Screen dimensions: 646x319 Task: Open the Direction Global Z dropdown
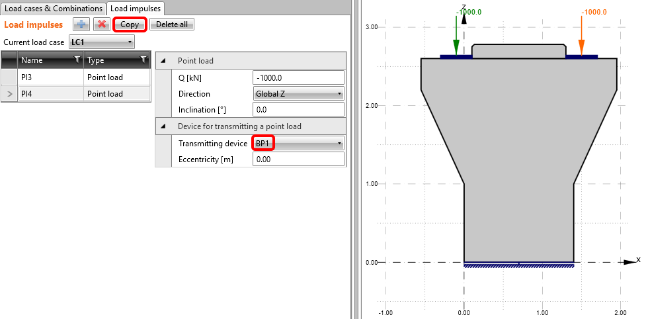(x=298, y=94)
